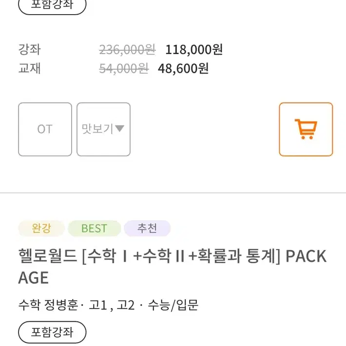
Task: Click the AGE second line of the title
Action: click(34, 278)
